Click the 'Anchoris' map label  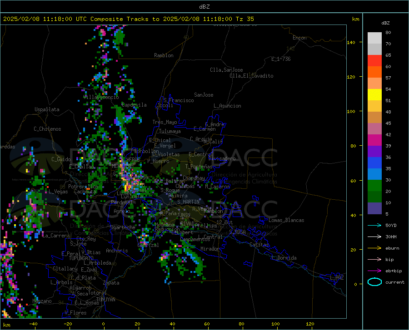(117, 251)
